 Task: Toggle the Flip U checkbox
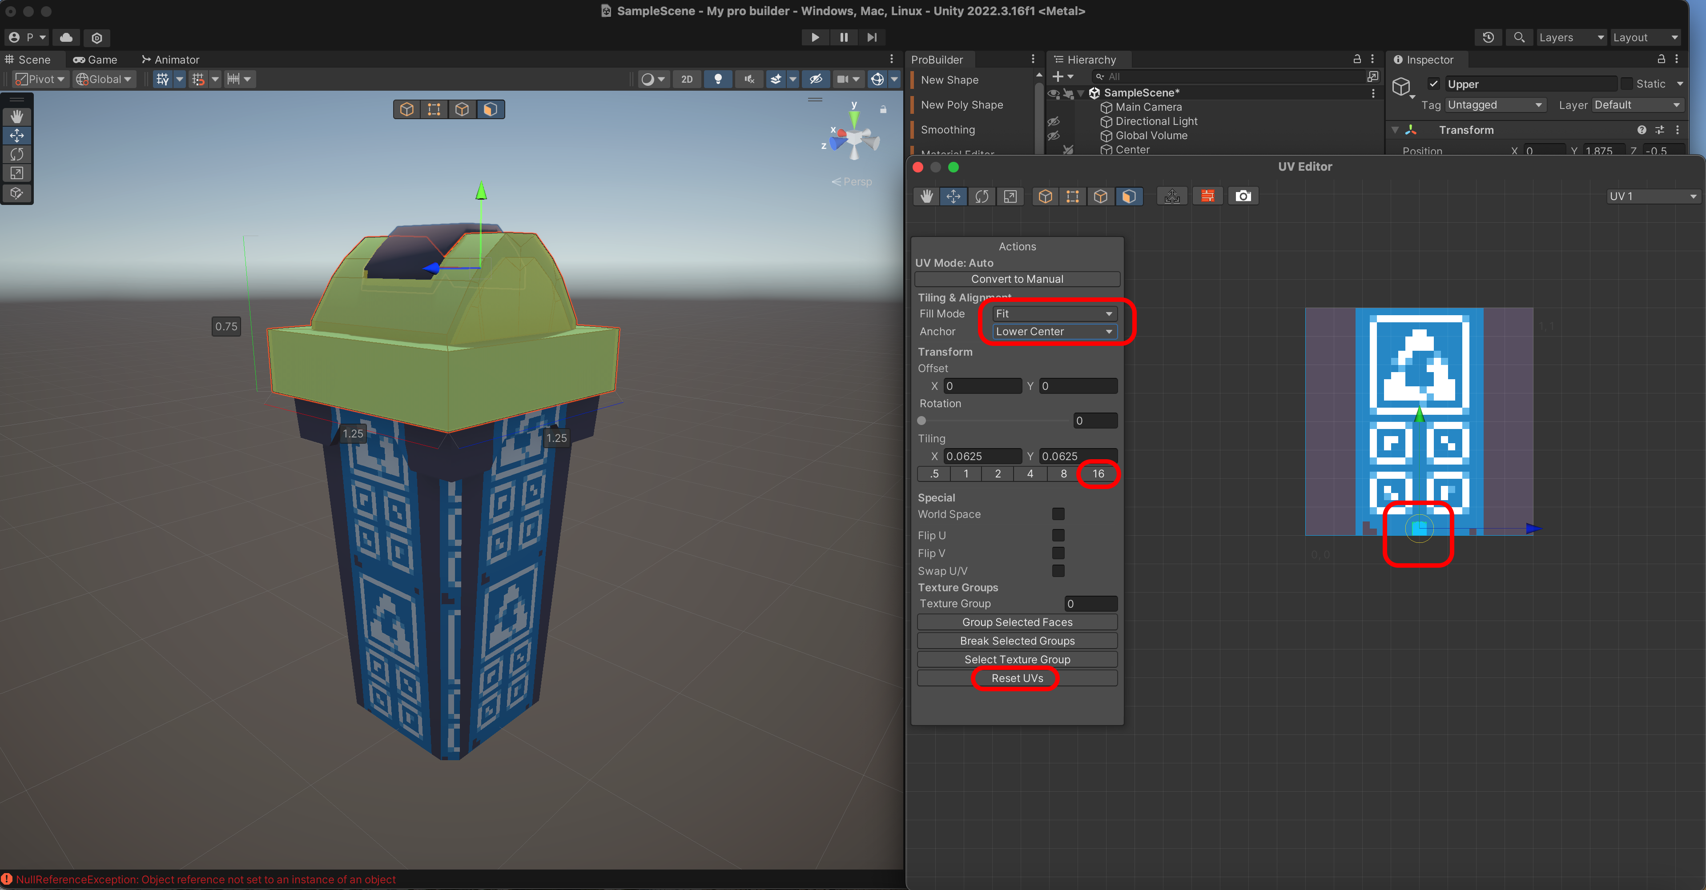point(1058,535)
